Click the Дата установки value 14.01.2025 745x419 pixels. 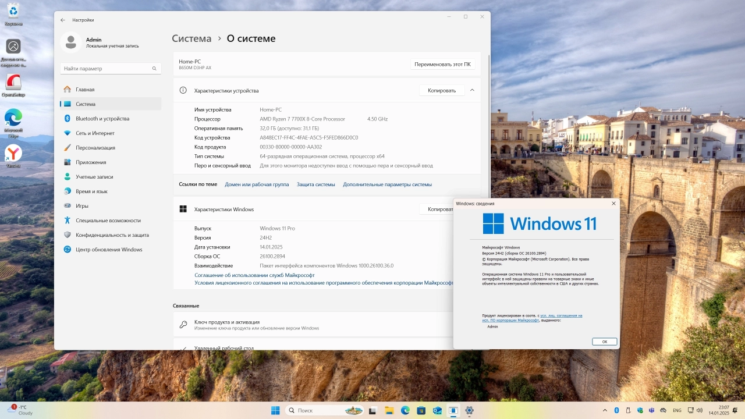point(271,247)
